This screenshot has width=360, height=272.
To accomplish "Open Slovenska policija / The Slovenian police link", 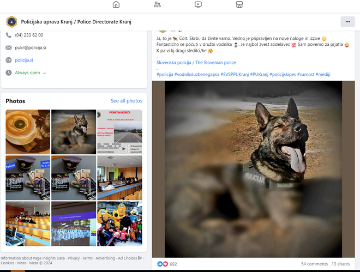I will click(196, 62).
